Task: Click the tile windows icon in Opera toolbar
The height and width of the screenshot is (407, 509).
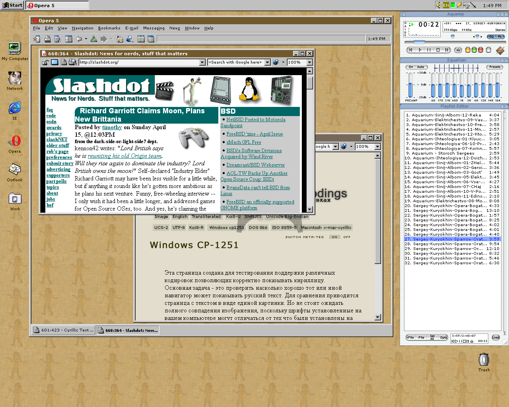Action: [x=141, y=39]
